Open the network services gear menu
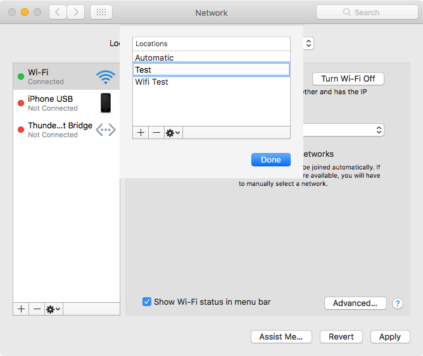Viewport: 423px width, 356px height. 54,309
